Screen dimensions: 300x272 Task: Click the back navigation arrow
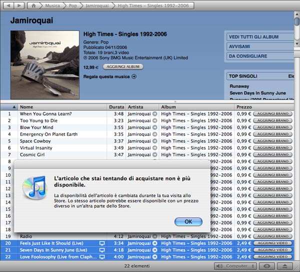coord(8,5)
